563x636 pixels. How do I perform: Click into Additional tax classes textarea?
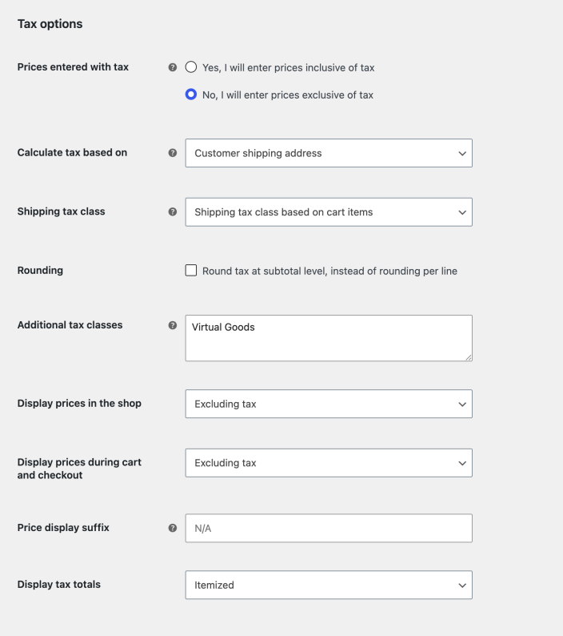329,338
